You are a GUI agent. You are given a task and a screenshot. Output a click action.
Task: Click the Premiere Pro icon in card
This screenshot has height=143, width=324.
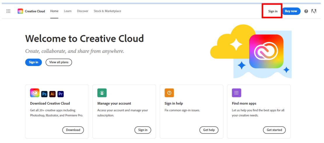[61, 94]
